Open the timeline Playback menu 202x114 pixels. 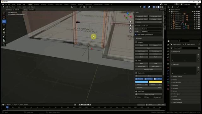coord(9,105)
